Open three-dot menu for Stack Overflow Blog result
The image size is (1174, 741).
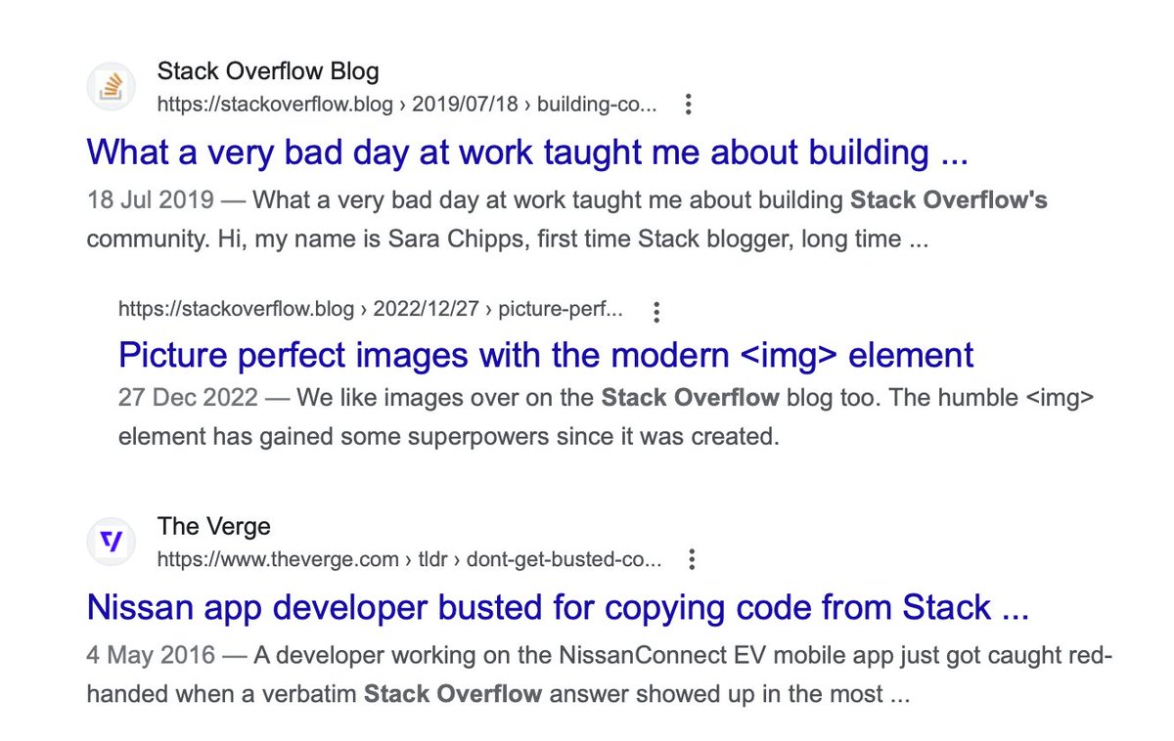click(689, 104)
